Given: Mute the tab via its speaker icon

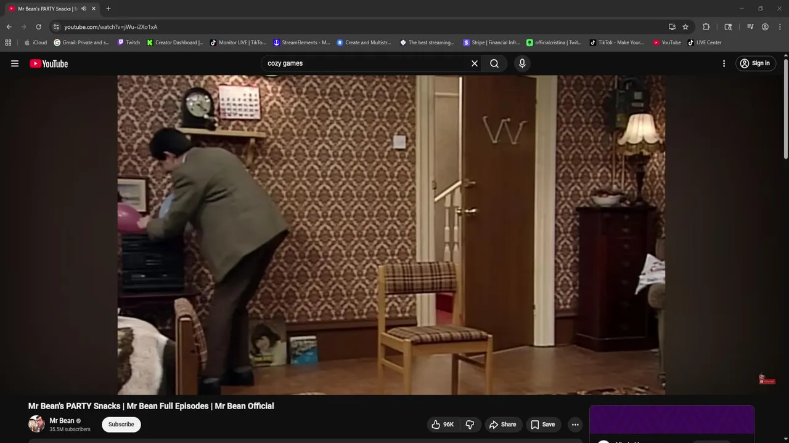Looking at the screenshot, I should point(84,9).
